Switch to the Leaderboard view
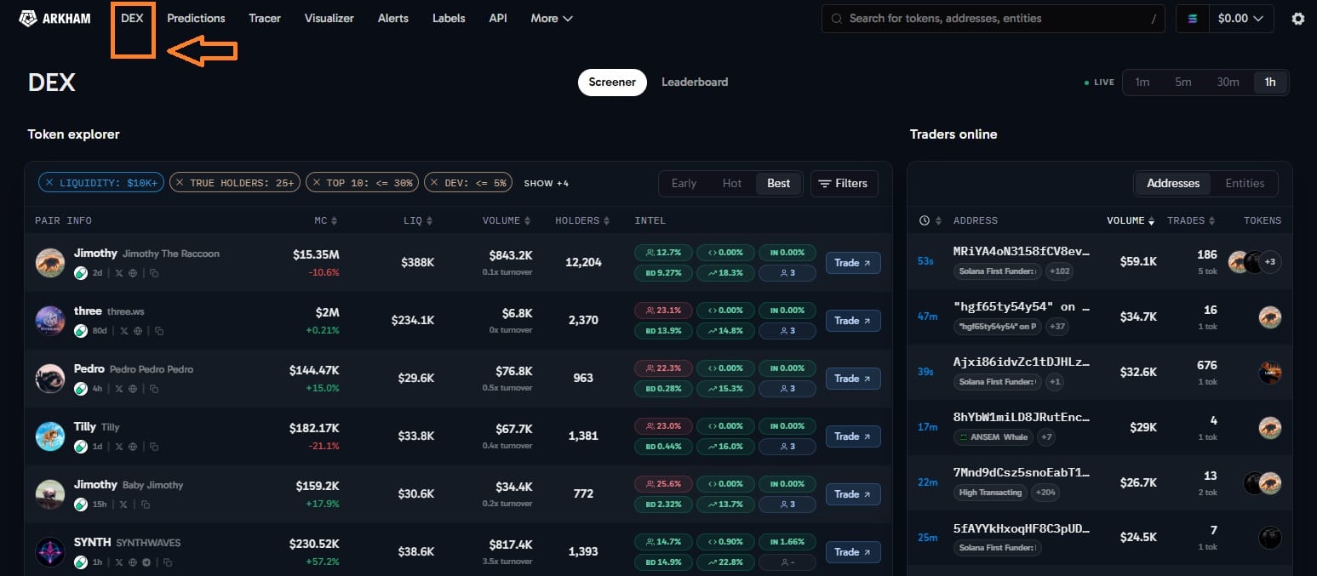Screen dimensions: 1317x576 (695, 82)
